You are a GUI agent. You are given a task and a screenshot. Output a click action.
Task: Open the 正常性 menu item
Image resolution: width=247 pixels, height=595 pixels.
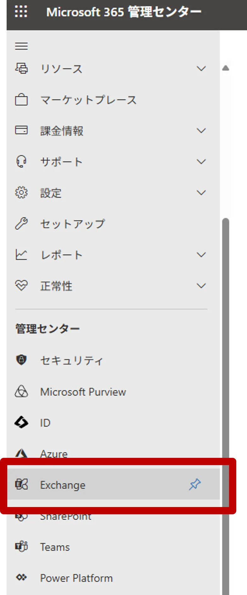point(56,286)
